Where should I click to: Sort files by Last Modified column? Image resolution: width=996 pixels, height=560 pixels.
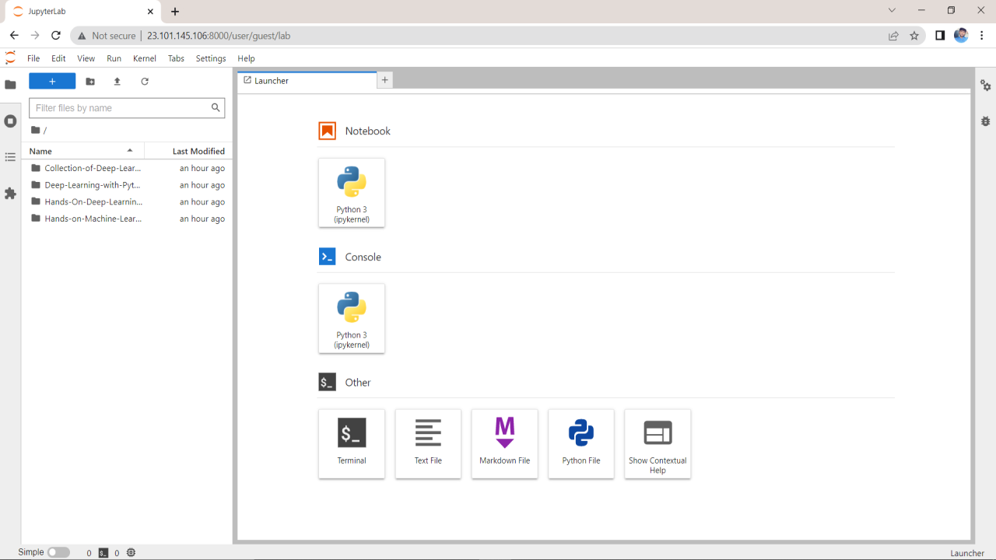pos(188,151)
